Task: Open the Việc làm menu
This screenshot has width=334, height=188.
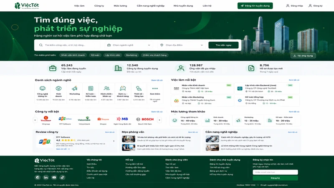Action: (x=79, y=6)
